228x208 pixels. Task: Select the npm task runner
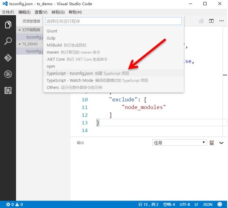[x=113, y=66]
